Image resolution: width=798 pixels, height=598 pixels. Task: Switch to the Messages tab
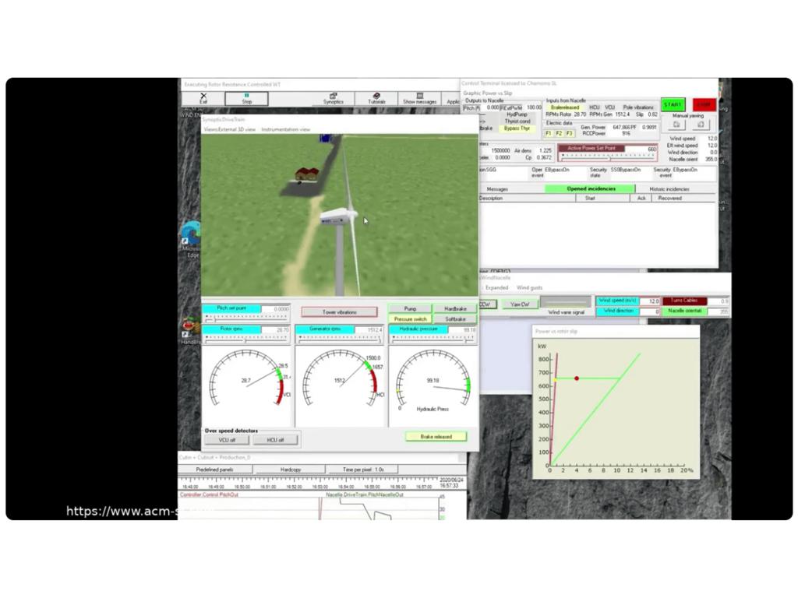point(497,189)
